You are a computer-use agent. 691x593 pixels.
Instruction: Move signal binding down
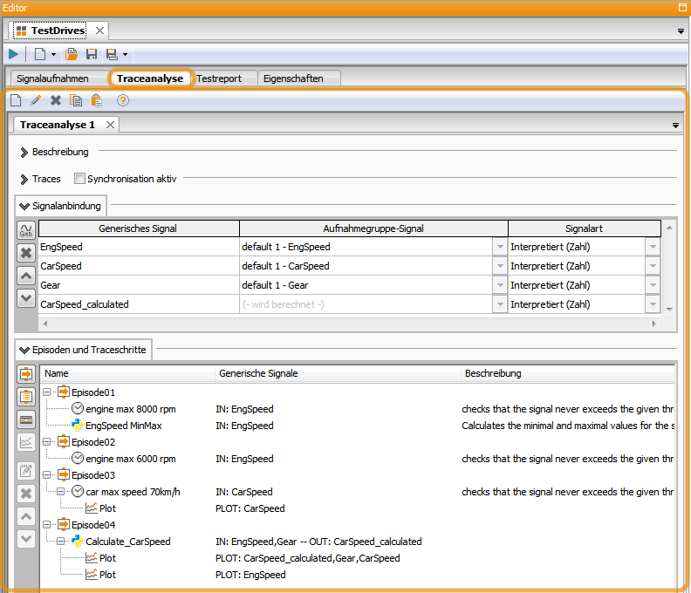click(x=26, y=298)
